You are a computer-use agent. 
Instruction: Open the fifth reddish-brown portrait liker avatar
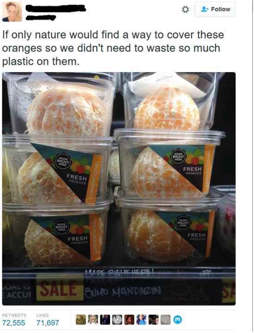coord(130,320)
